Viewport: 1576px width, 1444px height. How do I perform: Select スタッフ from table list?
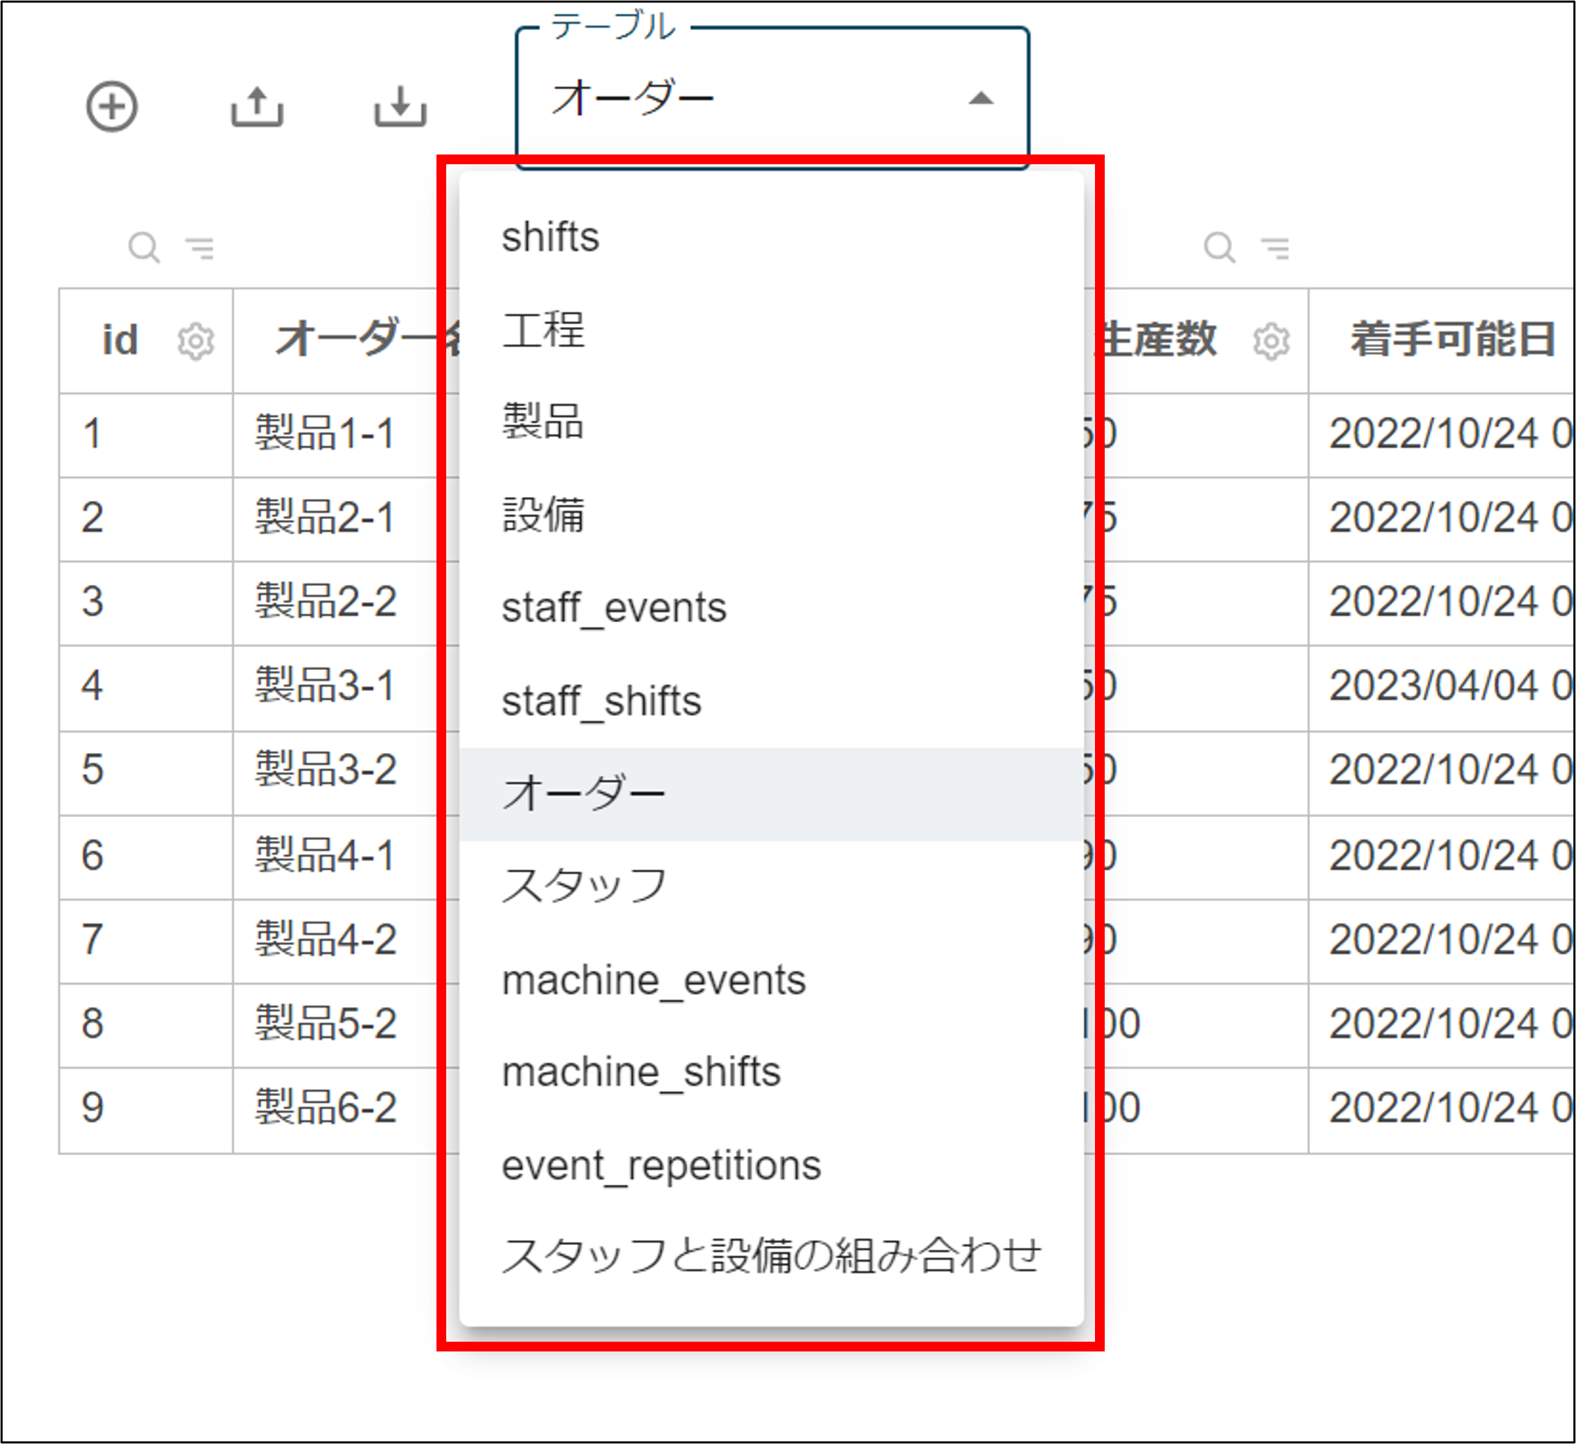coord(771,887)
